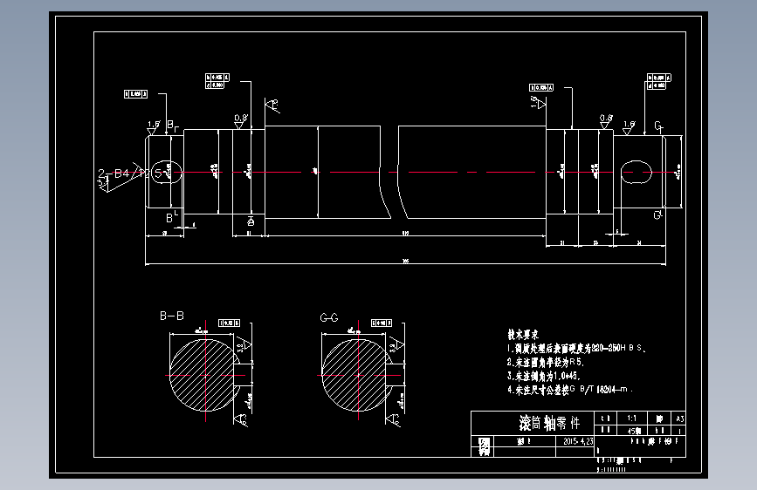Screen dimensions: 757x490
Task: Click the hatched B-B cross-section circle
Action: 203,375
